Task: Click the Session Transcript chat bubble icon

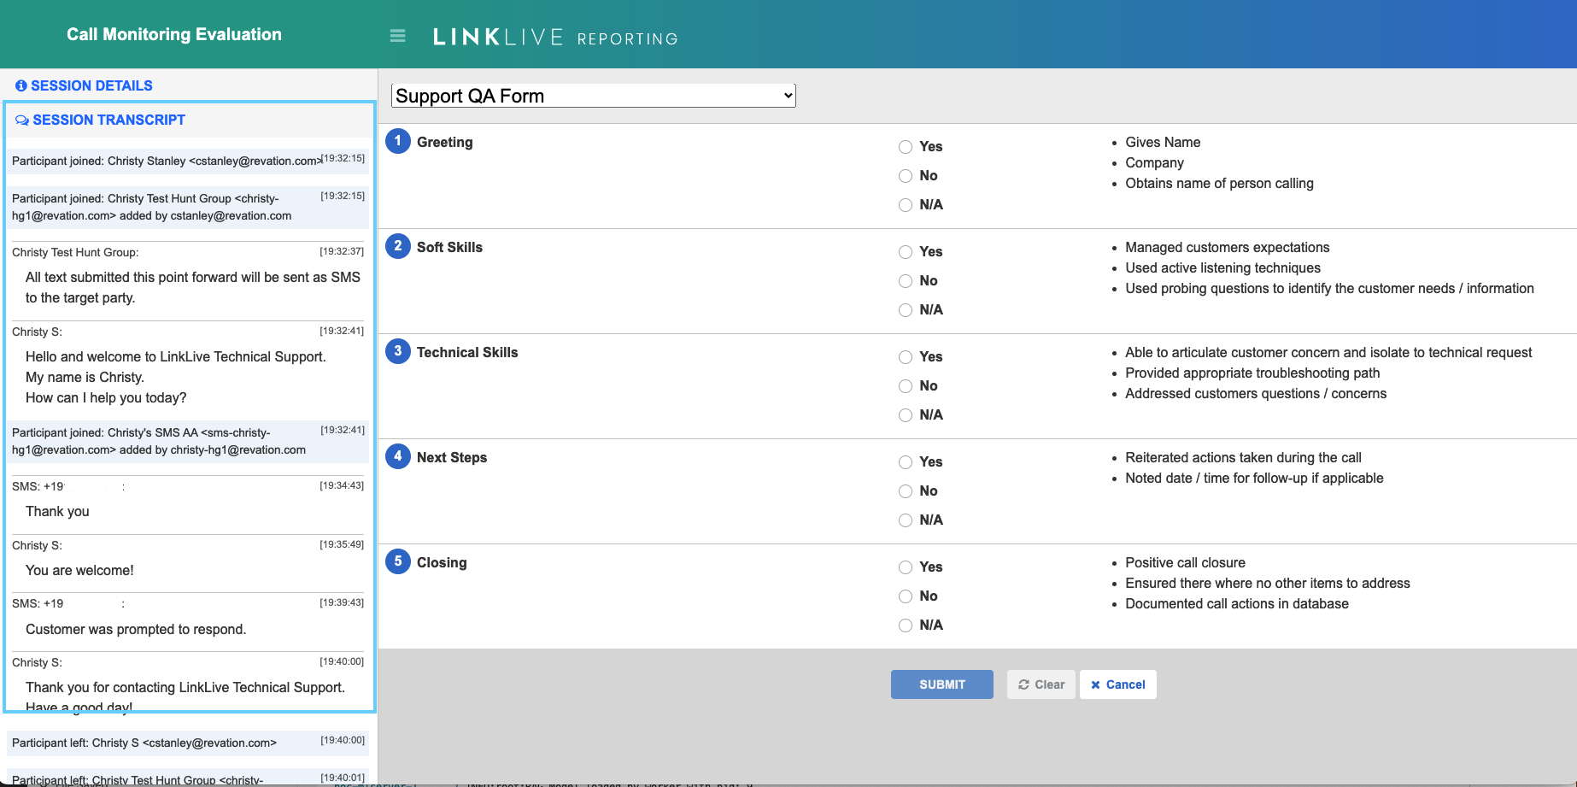Action: pyautogui.click(x=22, y=120)
